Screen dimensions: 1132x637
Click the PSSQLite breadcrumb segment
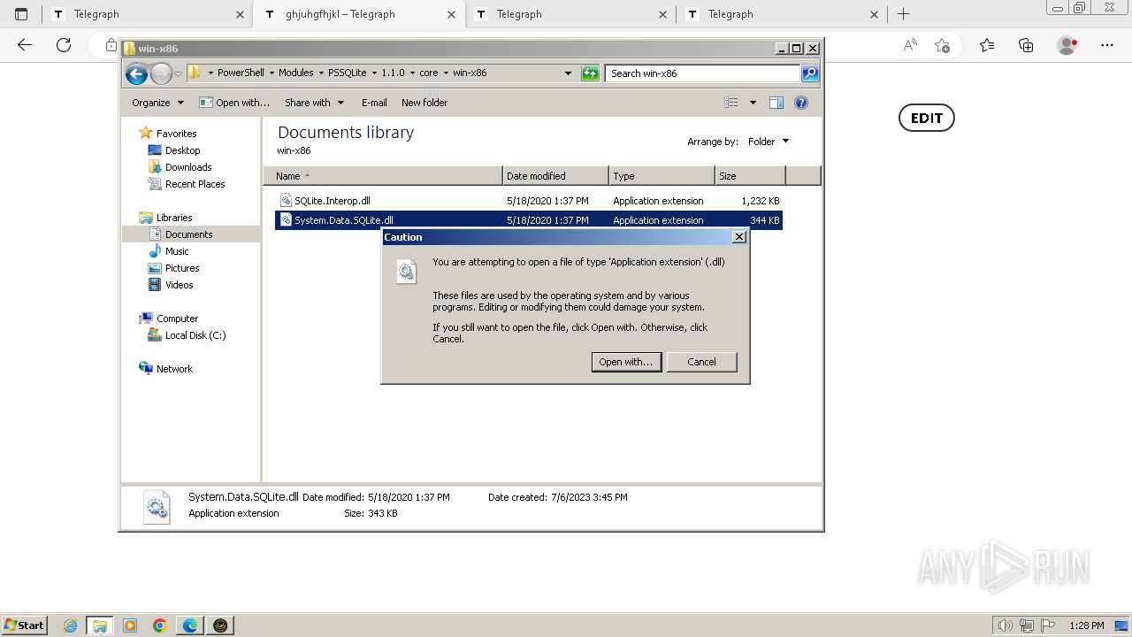[347, 73]
